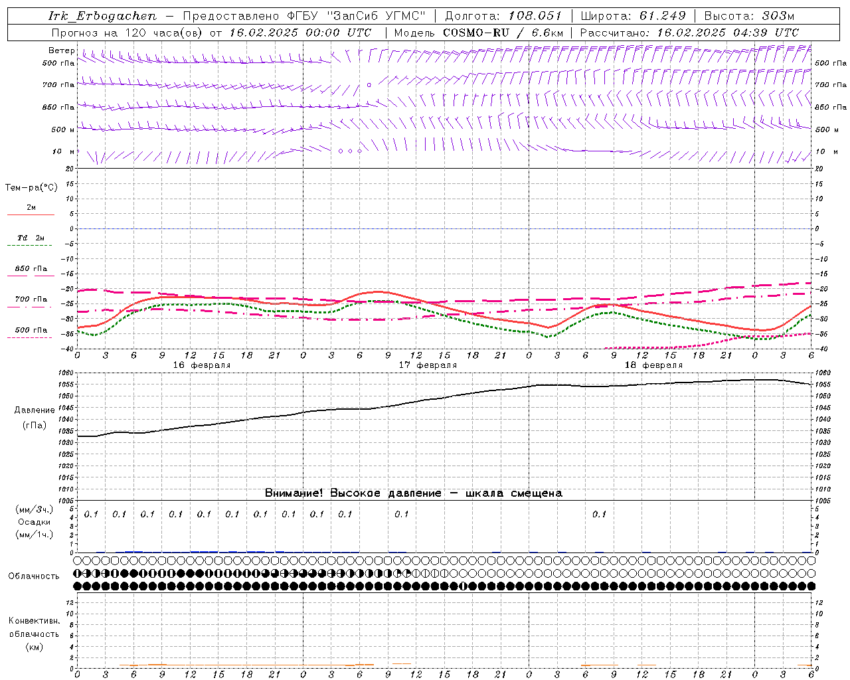
Task: Select the 18 февраля date label
Action: pos(653,365)
